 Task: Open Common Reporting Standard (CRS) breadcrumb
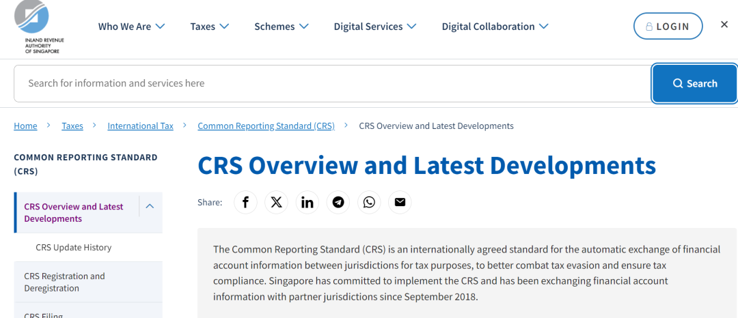click(x=266, y=126)
